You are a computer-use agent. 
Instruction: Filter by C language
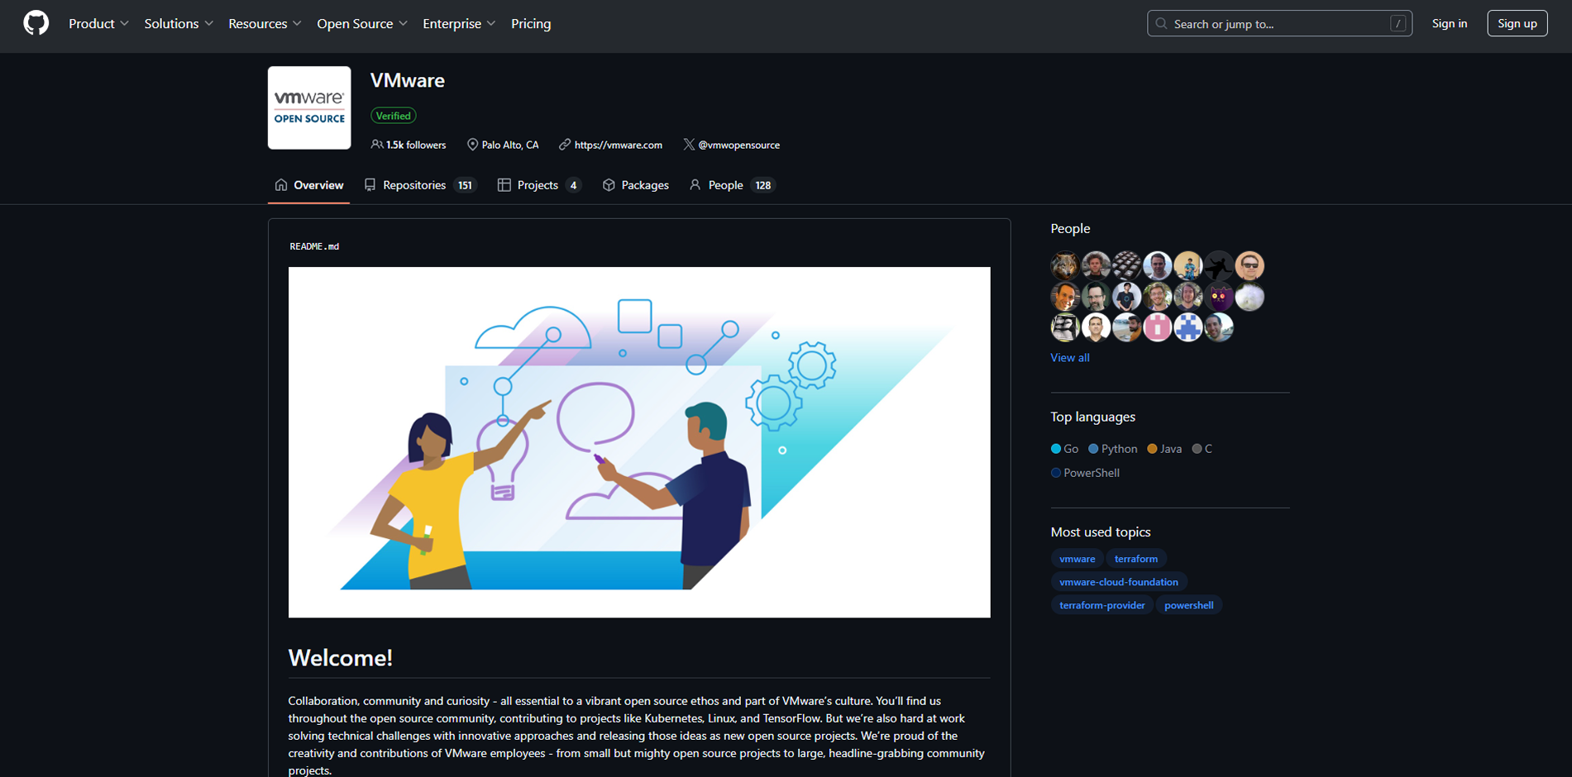[x=1202, y=449]
